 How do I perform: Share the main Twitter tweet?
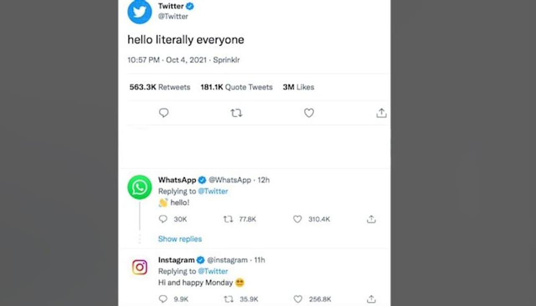[x=381, y=113]
